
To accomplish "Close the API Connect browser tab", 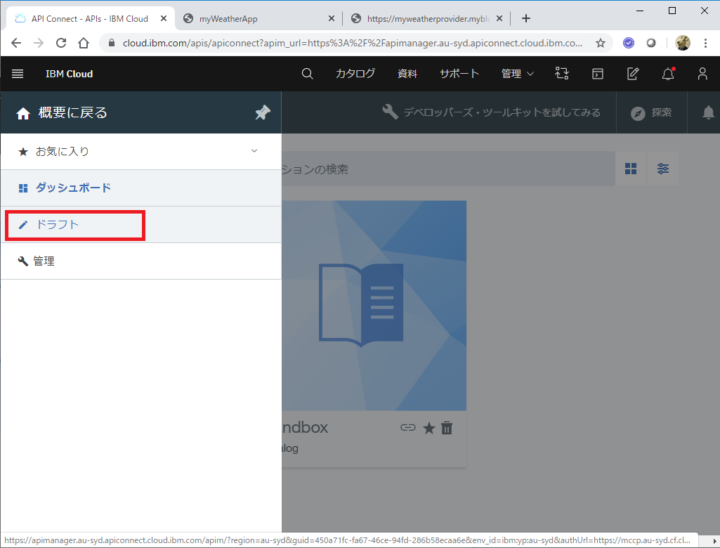I will pyautogui.click(x=164, y=18).
